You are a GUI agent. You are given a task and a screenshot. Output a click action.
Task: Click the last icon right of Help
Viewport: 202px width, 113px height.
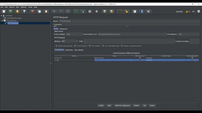click(x=148, y=11)
